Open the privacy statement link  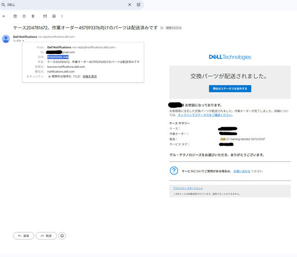click(x=188, y=188)
